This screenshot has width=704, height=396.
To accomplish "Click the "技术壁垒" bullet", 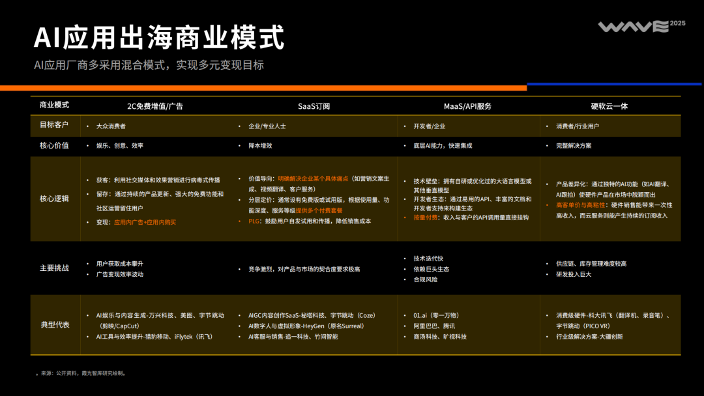I will pyautogui.click(x=473, y=185).
